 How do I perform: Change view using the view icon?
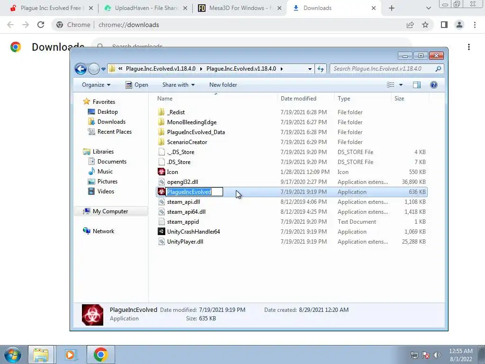(x=391, y=85)
